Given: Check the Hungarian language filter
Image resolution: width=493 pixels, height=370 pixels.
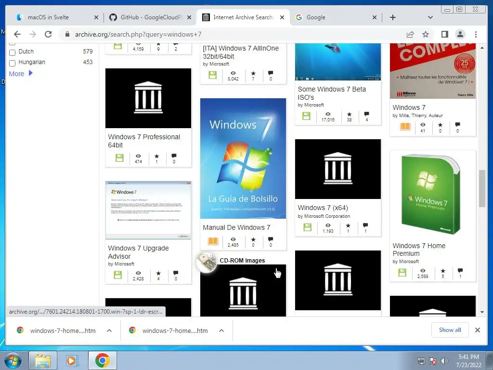Looking at the screenshot, I should tap(12, 63).
